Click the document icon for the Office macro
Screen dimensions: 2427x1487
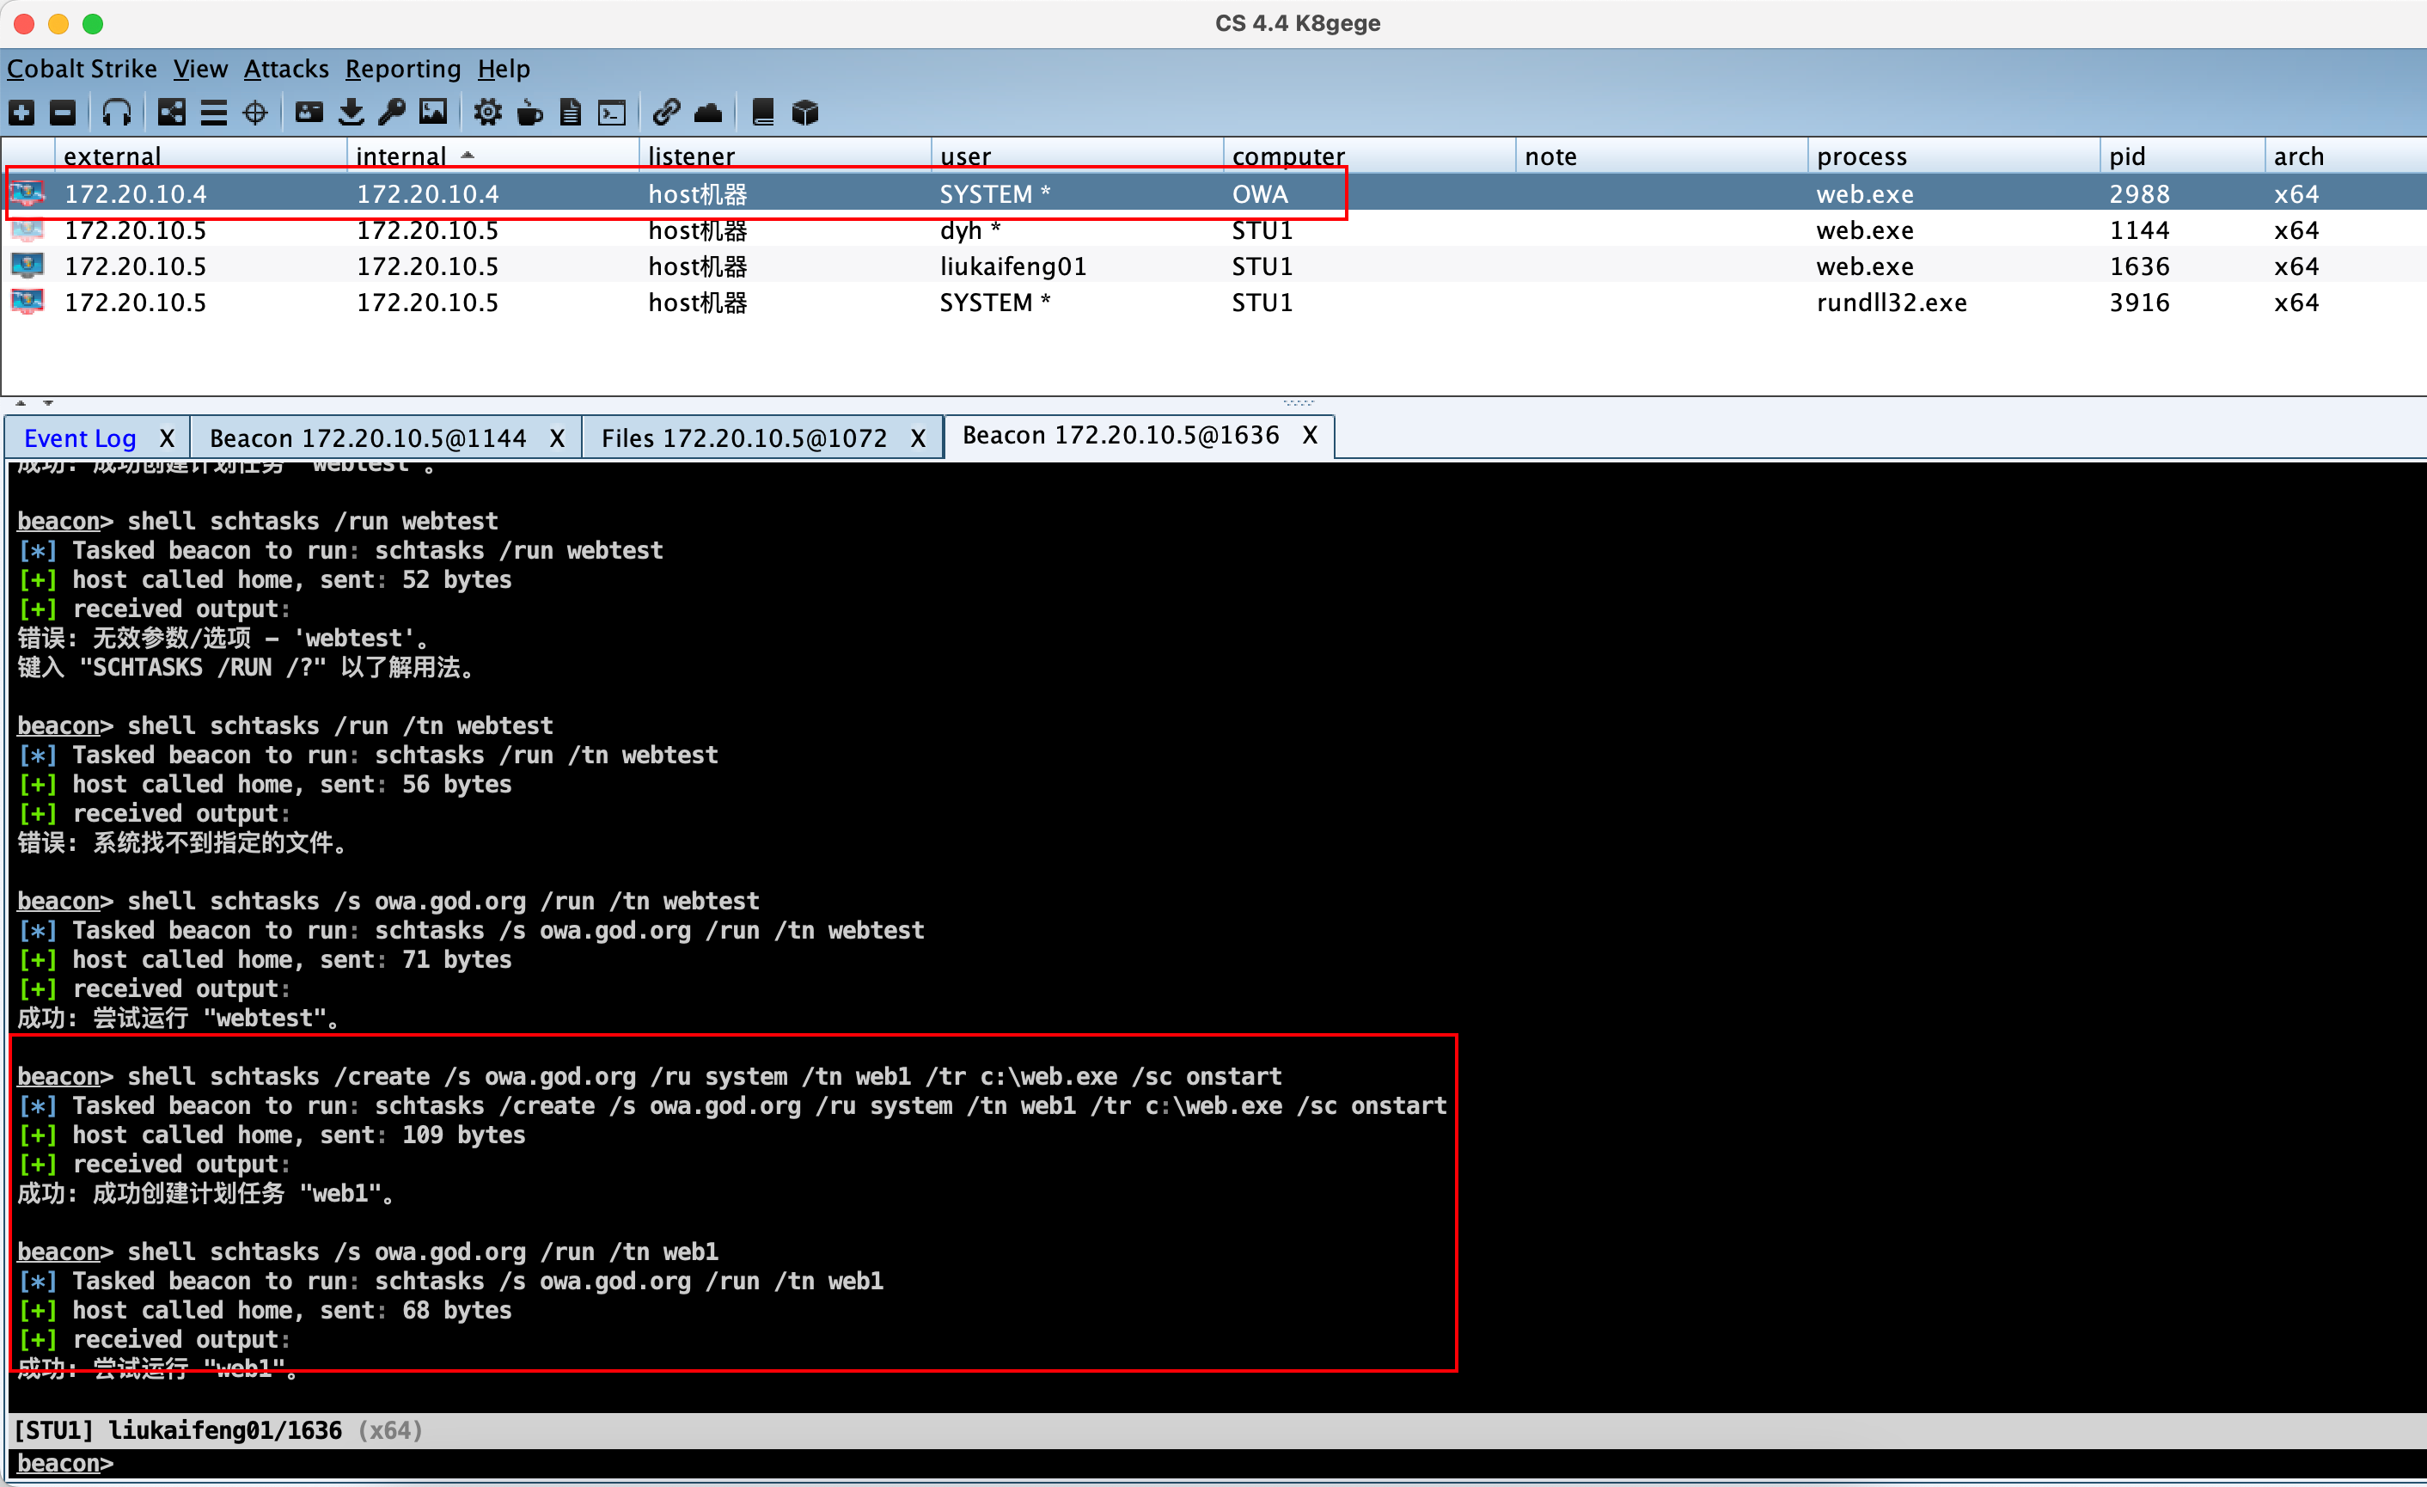click(571, 113)
